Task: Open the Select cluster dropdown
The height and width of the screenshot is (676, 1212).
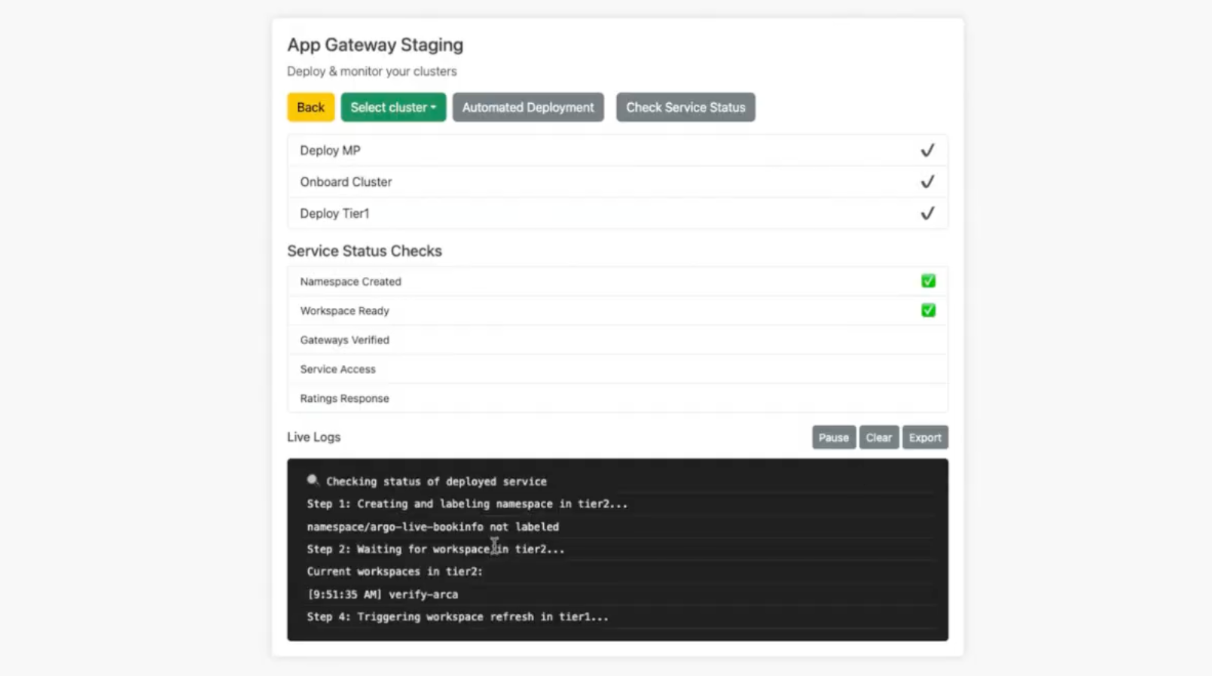Action: [x=393, y=108]
